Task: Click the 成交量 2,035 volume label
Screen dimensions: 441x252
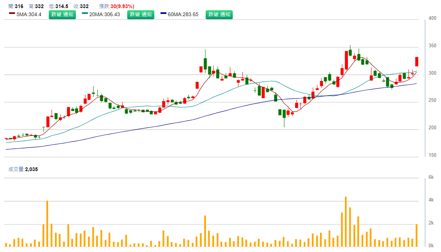Action: 23,169
